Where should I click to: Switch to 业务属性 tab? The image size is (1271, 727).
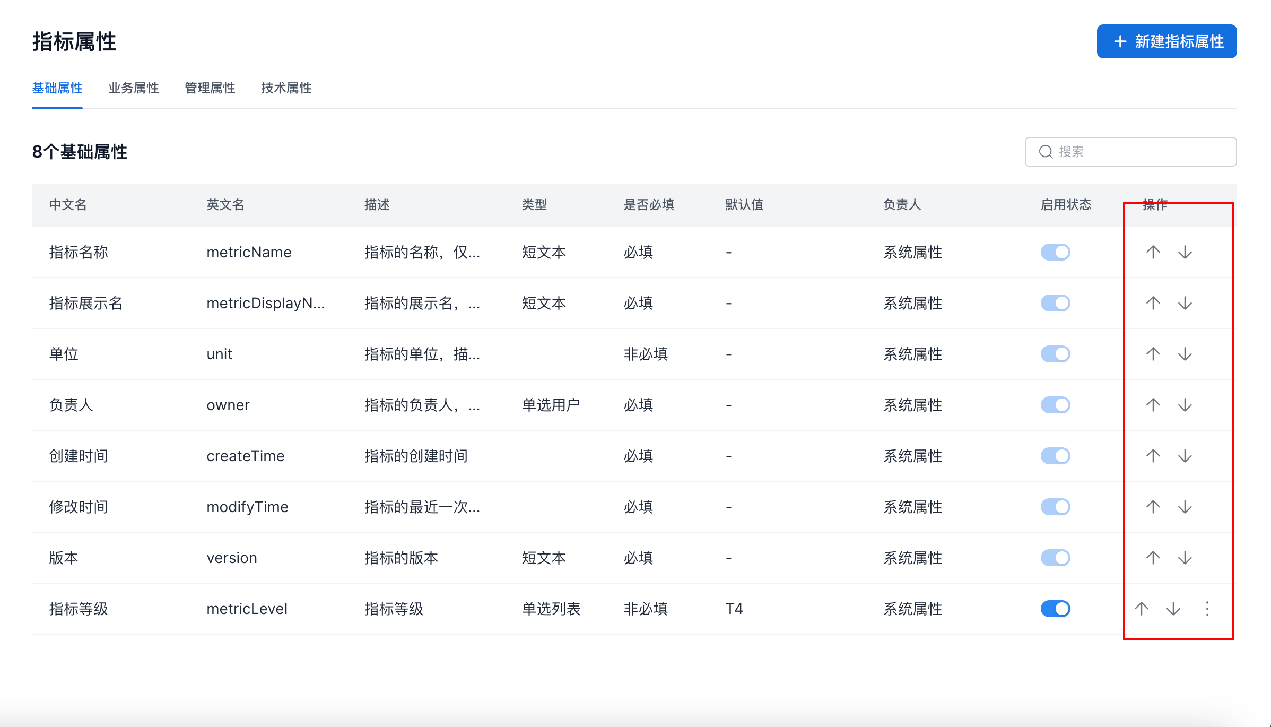click(x=134, y=88)
